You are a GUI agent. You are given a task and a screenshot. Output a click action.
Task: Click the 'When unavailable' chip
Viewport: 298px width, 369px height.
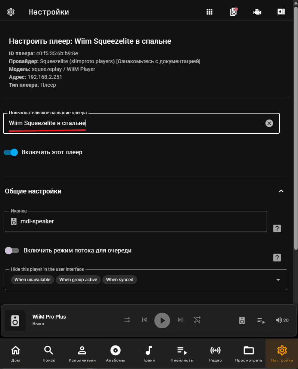pyautogui.click(x=32, y=280)
